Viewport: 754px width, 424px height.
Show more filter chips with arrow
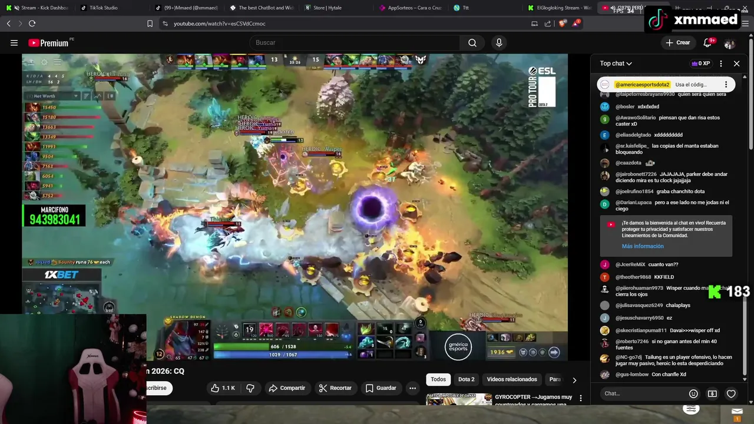(574, 380)
